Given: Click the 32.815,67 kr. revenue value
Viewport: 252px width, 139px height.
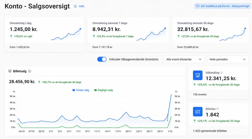Looking at the screenshot, I should tap(193, 29).
